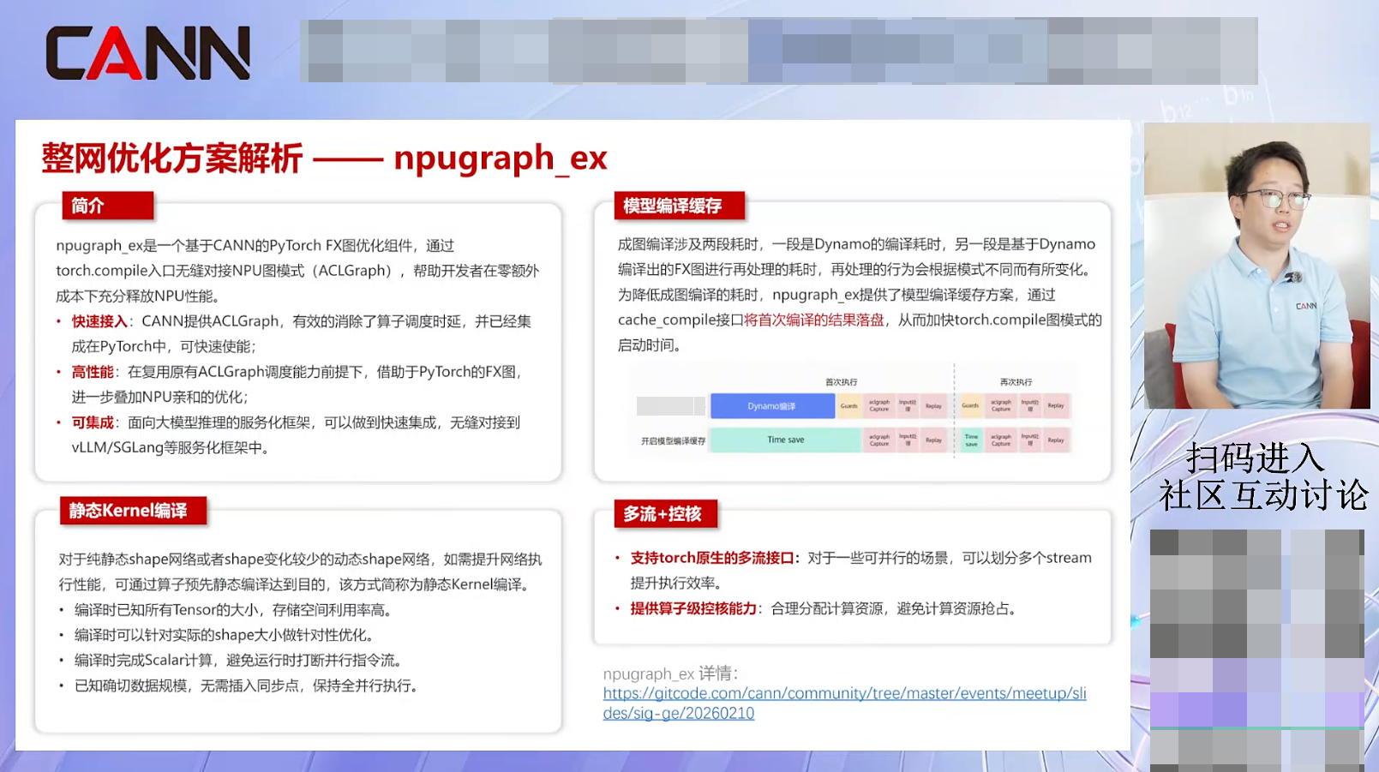
Task: Click the CANN logo
Action: click(x=147, y=52)
